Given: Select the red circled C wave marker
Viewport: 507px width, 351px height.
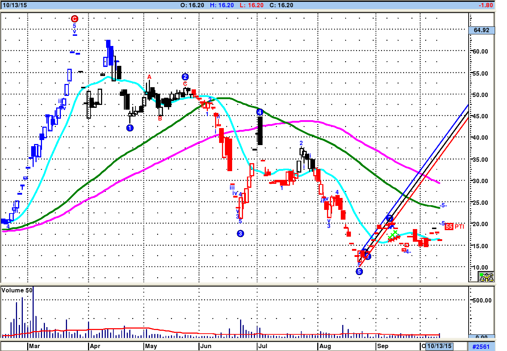Looking at the screenshot, I should tap(75, 19).
